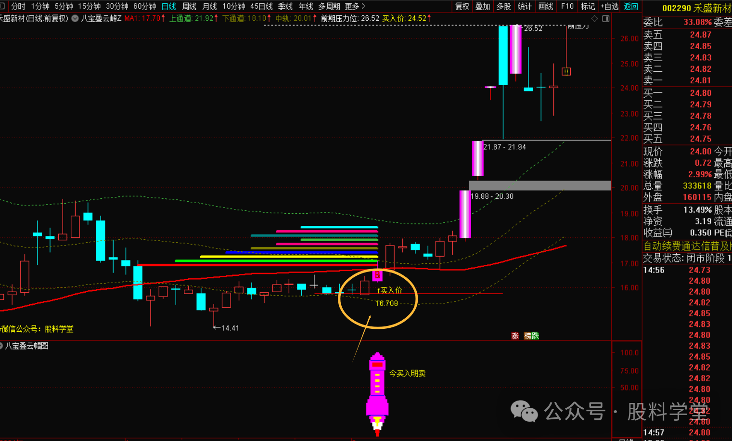The image size is (732, 441).
Task: Click the magenta B buy signal marker
Action: [x=377, y=275]
